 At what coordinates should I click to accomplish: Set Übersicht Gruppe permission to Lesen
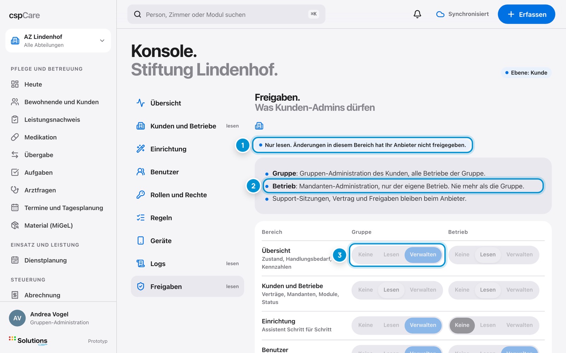point(391,255)
